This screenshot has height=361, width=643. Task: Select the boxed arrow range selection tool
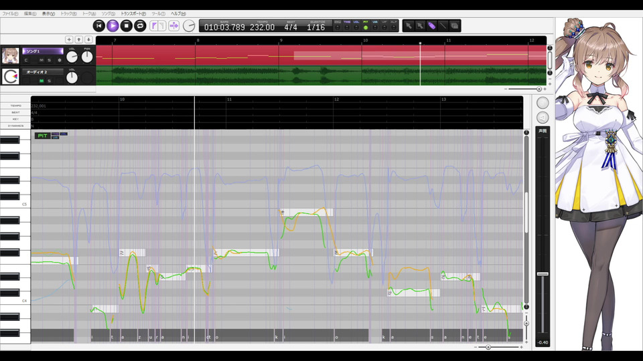[x=420, y=26]
